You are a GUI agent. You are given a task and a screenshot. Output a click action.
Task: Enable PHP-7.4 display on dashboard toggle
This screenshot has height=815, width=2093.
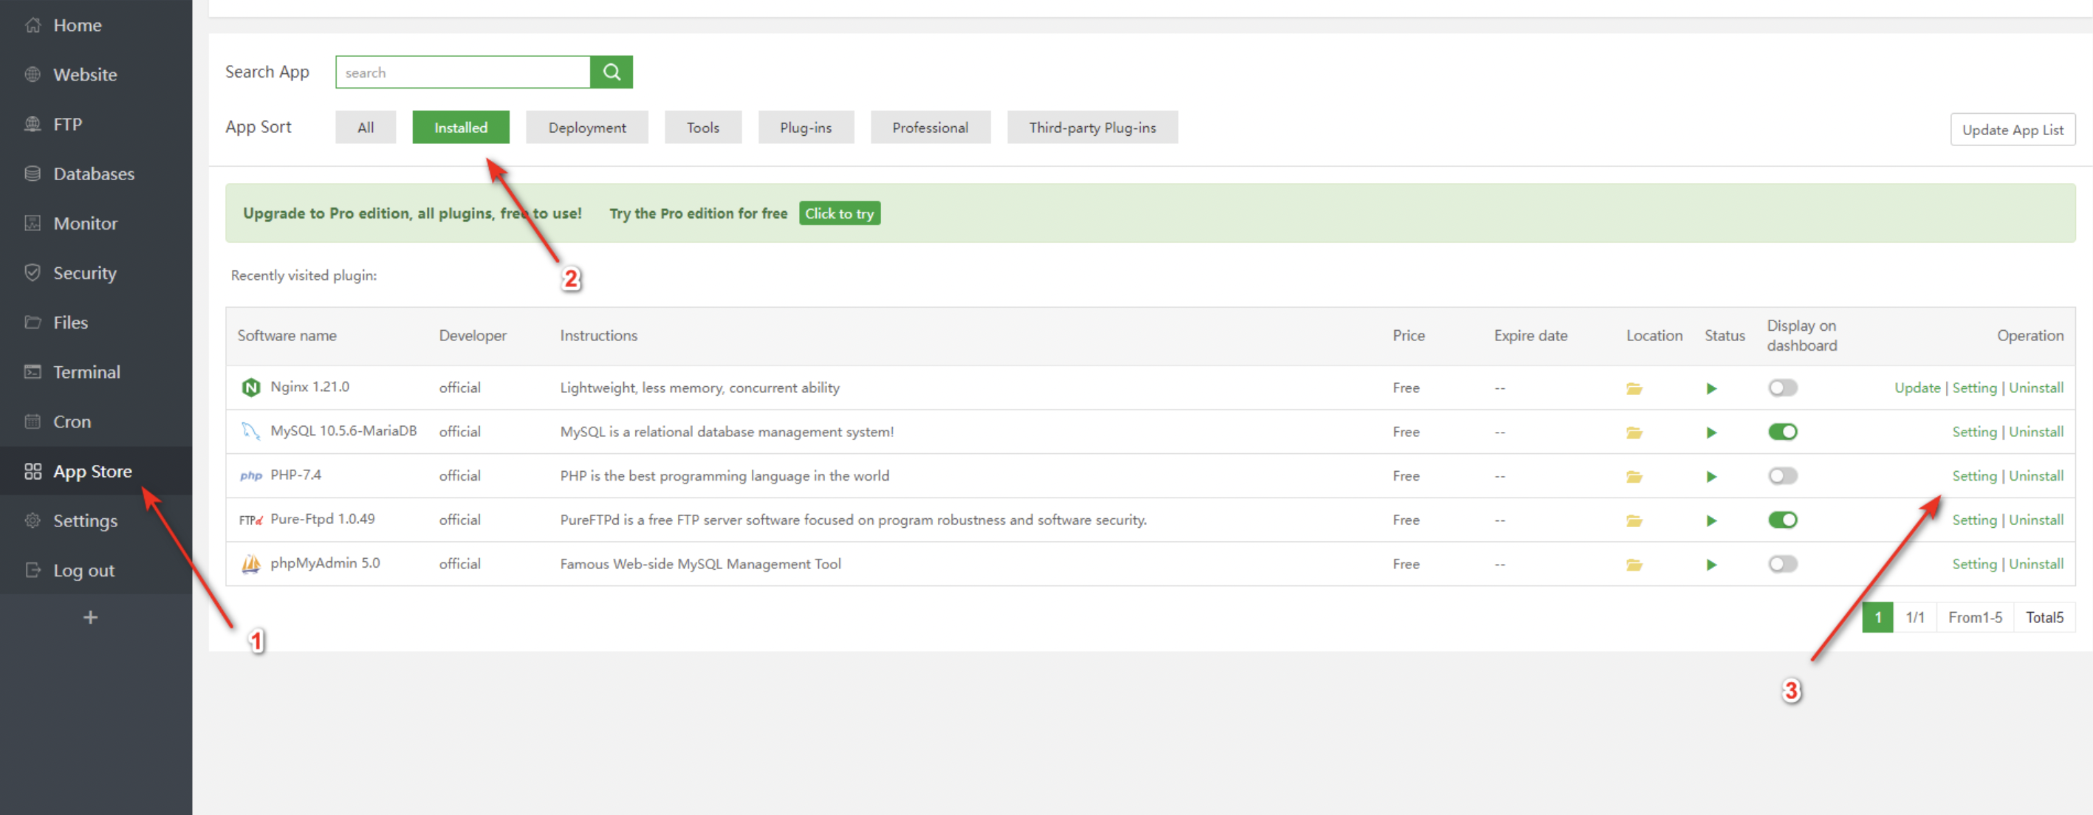[1783, 475]
